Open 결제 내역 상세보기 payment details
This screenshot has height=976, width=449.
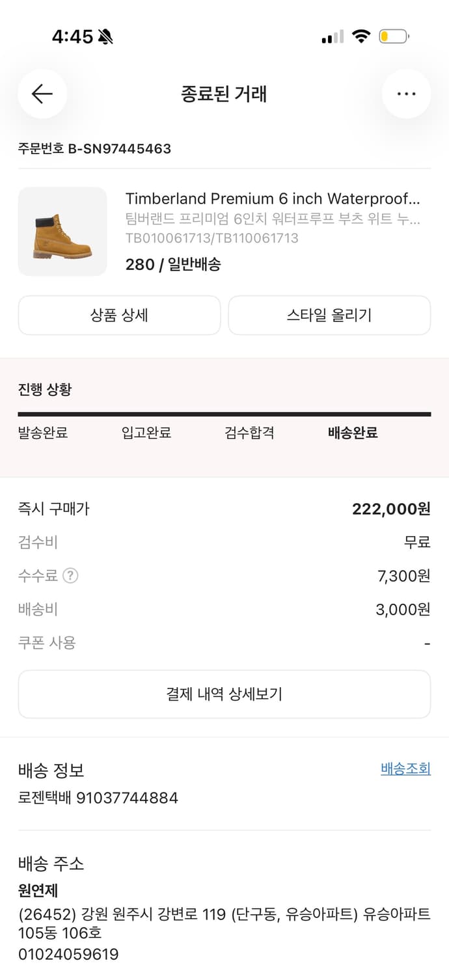point(224,694)
